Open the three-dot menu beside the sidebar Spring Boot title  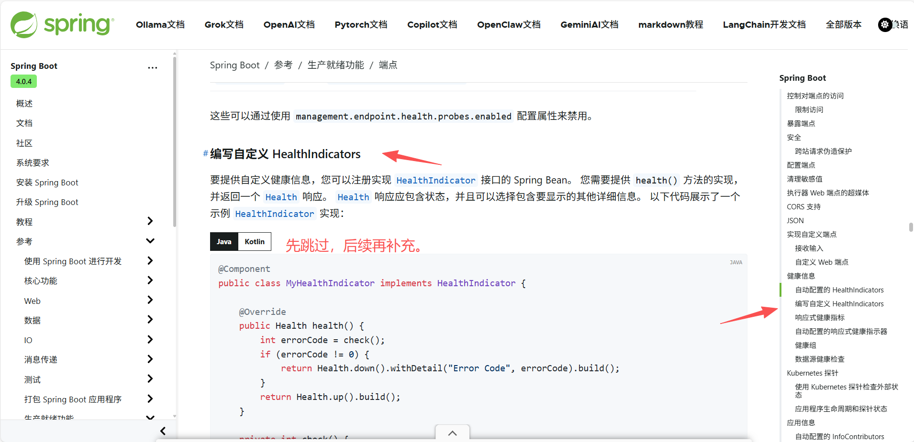point(152,68)
